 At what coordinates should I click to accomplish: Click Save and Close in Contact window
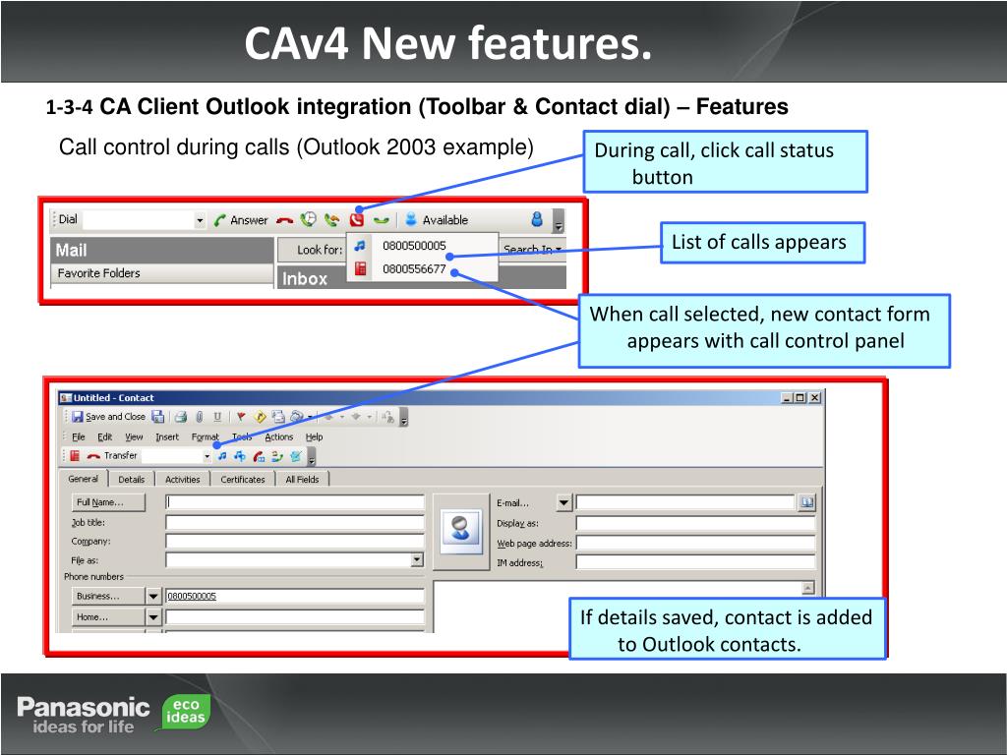108,417
